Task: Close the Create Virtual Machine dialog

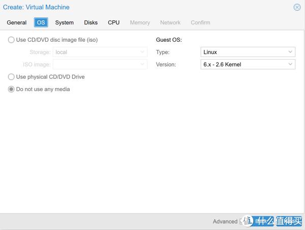Action: coord(297,8)
